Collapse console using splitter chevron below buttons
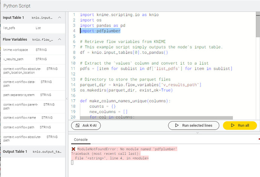 click(197, 133)
